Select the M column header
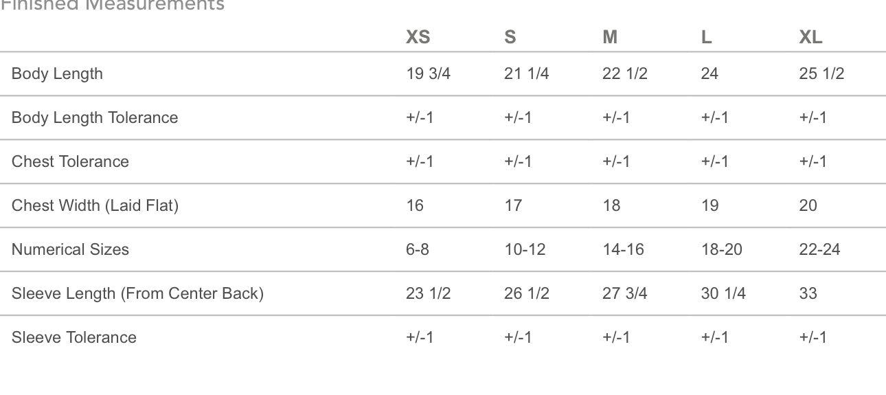 [610, 37]
